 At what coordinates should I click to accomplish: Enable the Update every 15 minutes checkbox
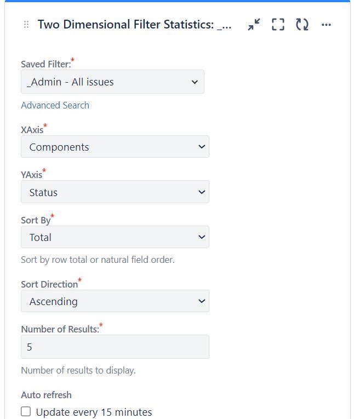pos(26,411)
